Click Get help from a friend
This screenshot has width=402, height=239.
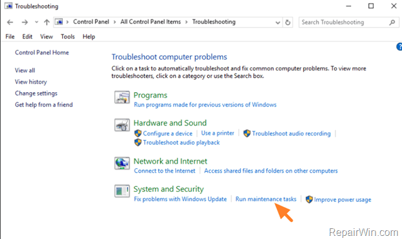(x=44, y=105)
